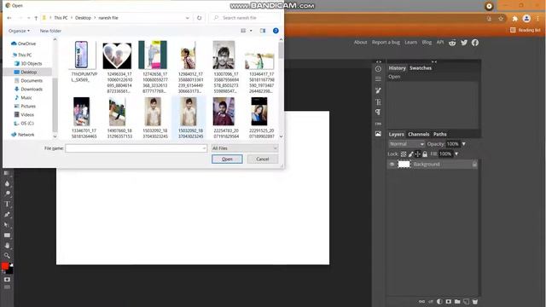Switch to the Layers tab
Viewport: 546px width, 307px height.
click(396, 135)
